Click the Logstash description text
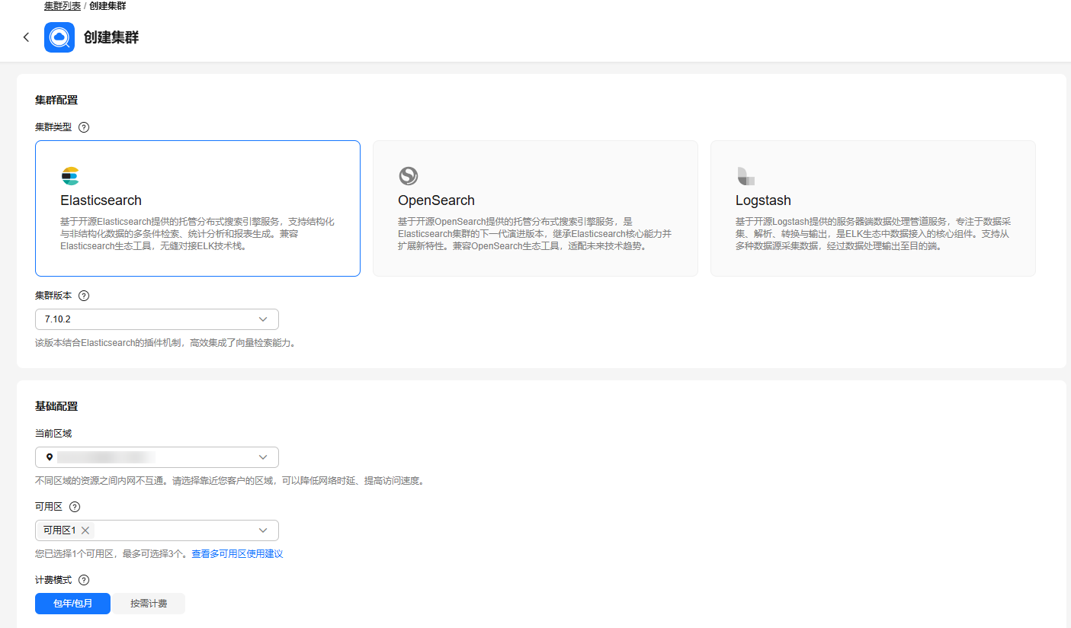This screenshot has height=628, width=1071. (x=873, y=234)
